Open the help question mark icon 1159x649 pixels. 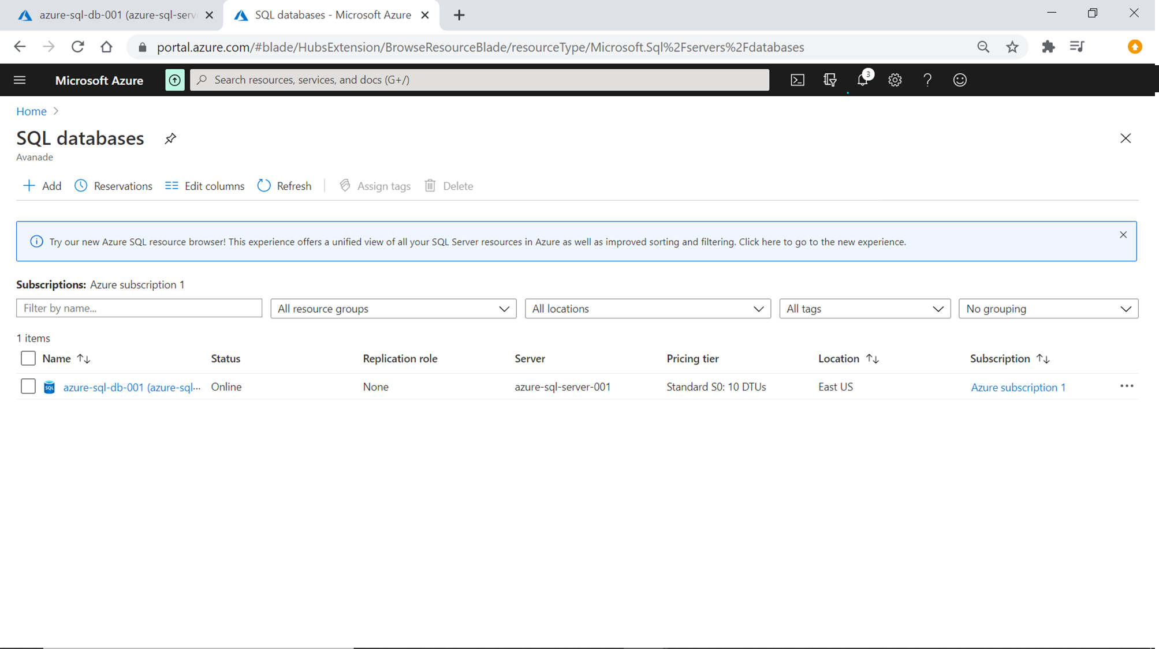927,80
